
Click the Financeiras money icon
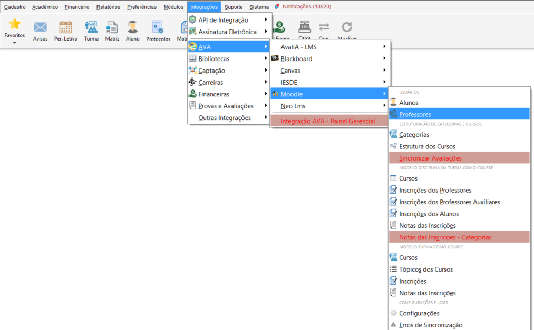[x=192, y=94]
